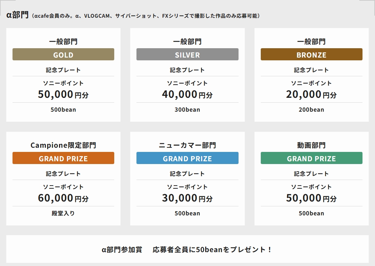This screenshot has height=266, width=375.
Task: Click the SILVER badge label
Action: coord(187,54)
